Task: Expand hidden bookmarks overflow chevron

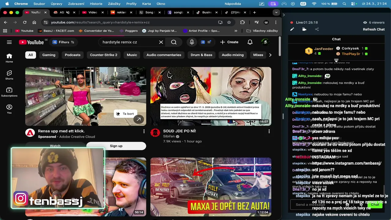Action: tap(236, 31)
